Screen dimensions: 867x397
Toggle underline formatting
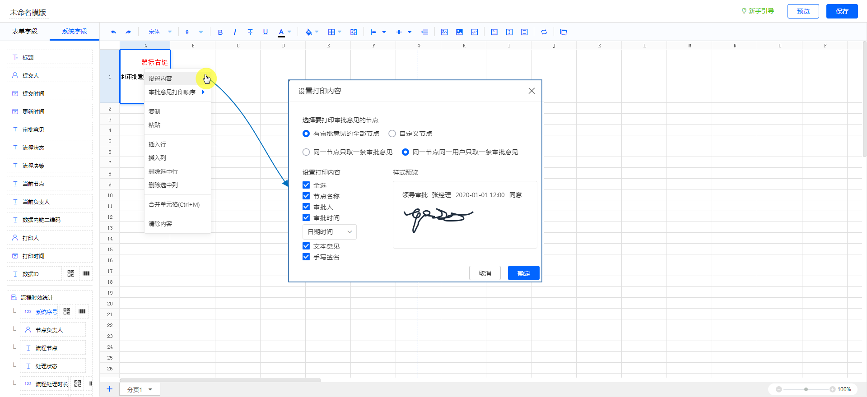click(266, 32)
